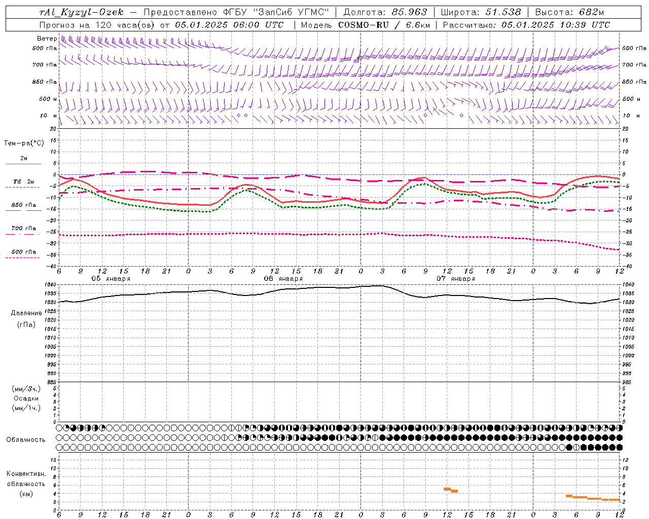
Task: Click the (мм/3ч.) precipitation unit label
Action: (x=26, y=389)
